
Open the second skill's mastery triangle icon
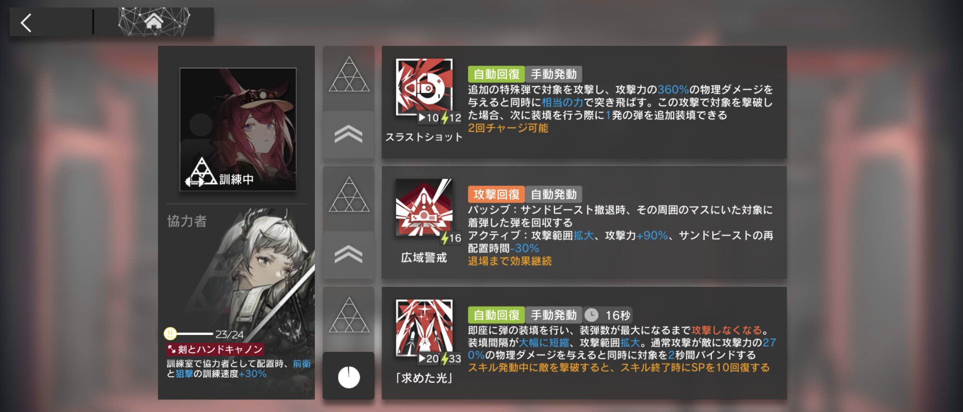tap(349, 195)
